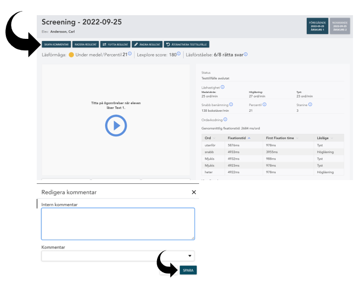Click the 5876ms fixation value

click(x=233, y=145)
